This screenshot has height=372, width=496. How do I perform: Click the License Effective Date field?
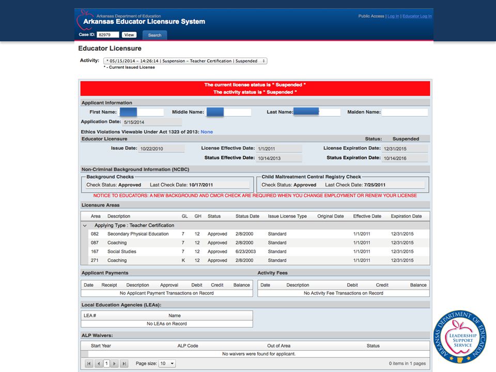[x=279, y=149]
